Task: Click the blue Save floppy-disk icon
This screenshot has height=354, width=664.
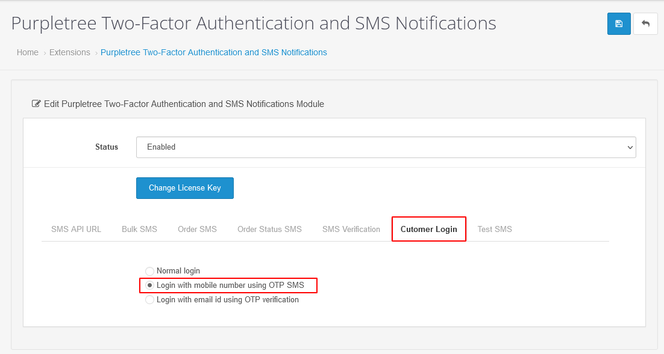Action: 619,23
